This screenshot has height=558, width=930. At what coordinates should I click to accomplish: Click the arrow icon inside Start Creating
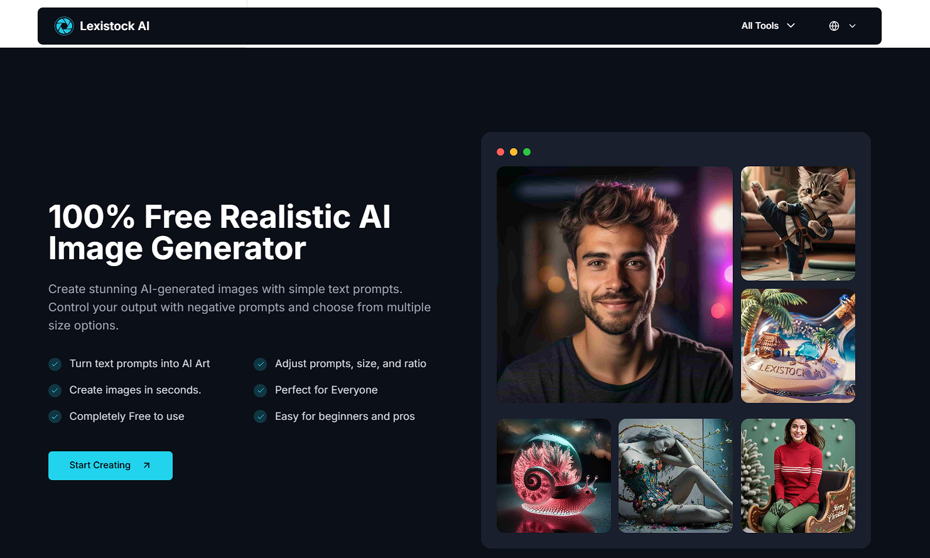coord(146,465)
